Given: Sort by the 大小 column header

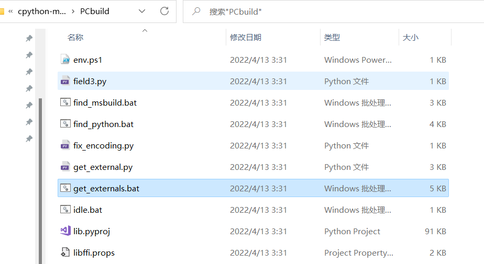Looking at the screenshot, I should point(410,38).
